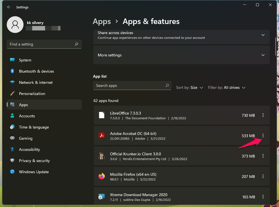Click the 533 MB size value
Viewport: 279px width, 207px height.
click(248, 136)
